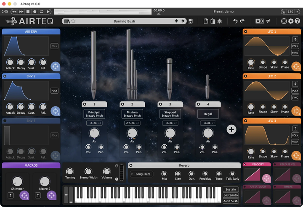Image resolution: width=303 pixels, height=207 pixels.
Task: Toggle LFO 1 SYNC button
Action: [x=295, y=53]
